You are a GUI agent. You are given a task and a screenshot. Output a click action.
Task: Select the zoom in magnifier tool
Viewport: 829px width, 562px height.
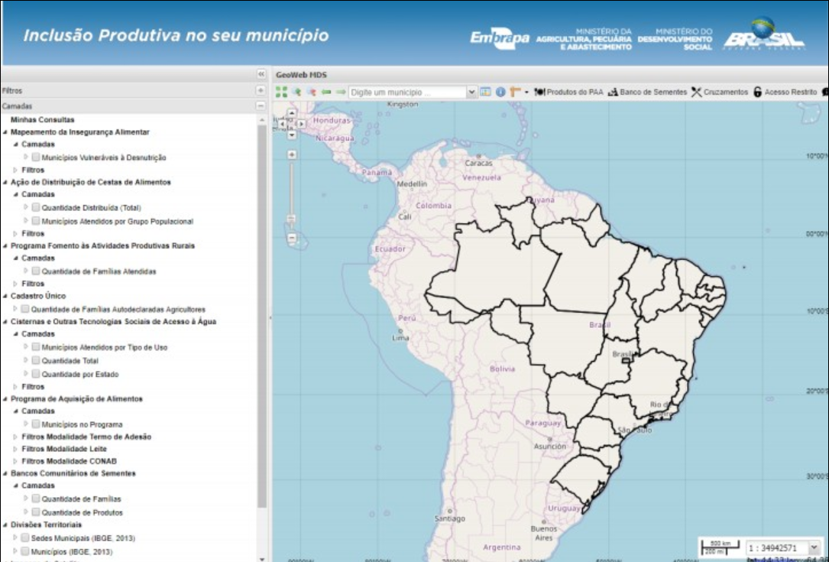tap(296, 92)
